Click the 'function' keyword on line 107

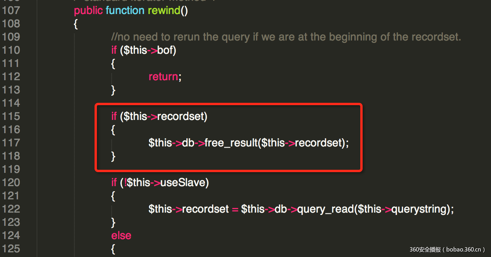coord(125,11)
